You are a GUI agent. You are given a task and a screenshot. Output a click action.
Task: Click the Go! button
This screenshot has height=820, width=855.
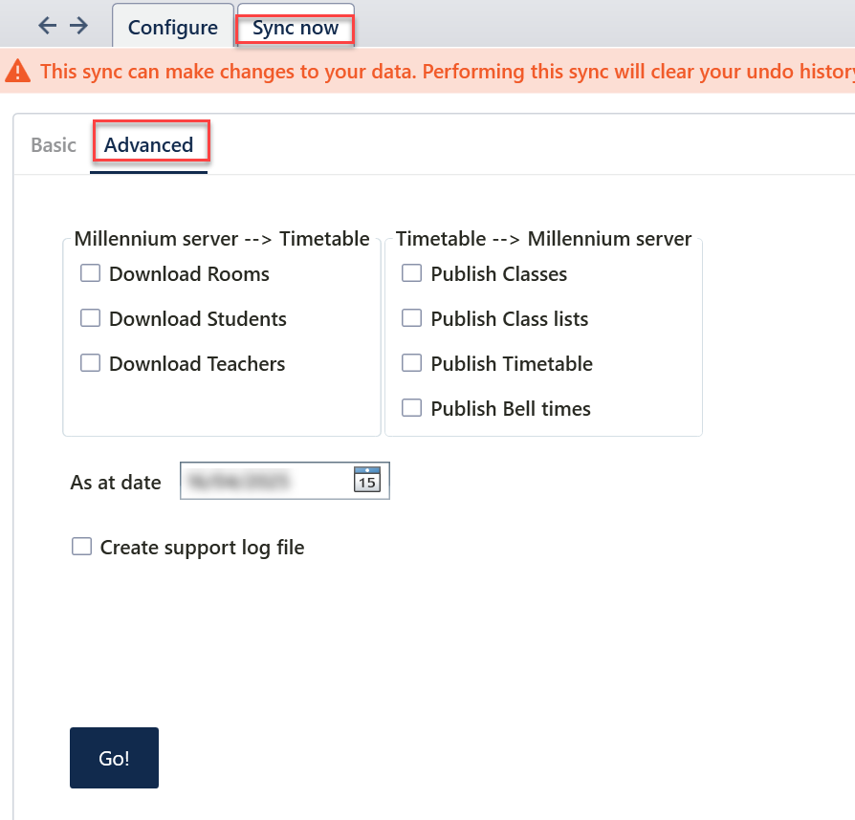[114, 758]
